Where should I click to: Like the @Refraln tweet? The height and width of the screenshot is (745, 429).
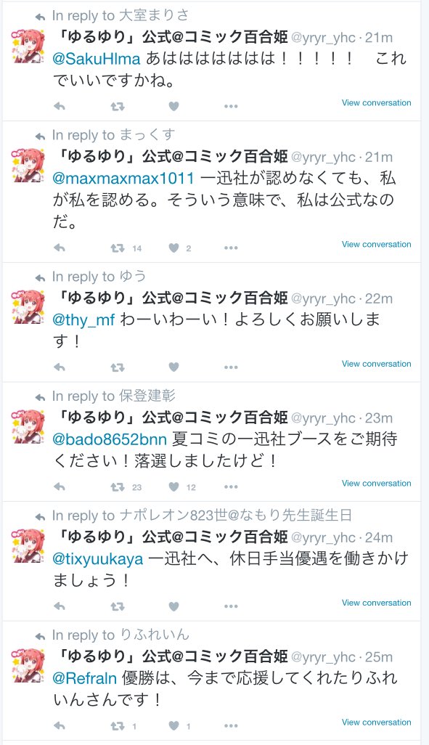[174, 726]
